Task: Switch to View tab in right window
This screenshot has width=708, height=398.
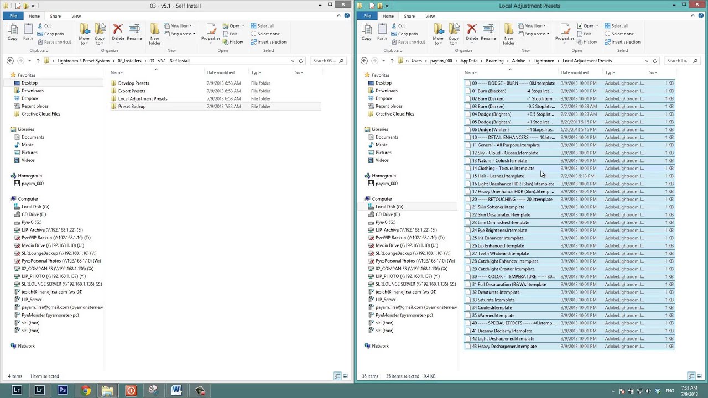Action: [x=430, y=16]
